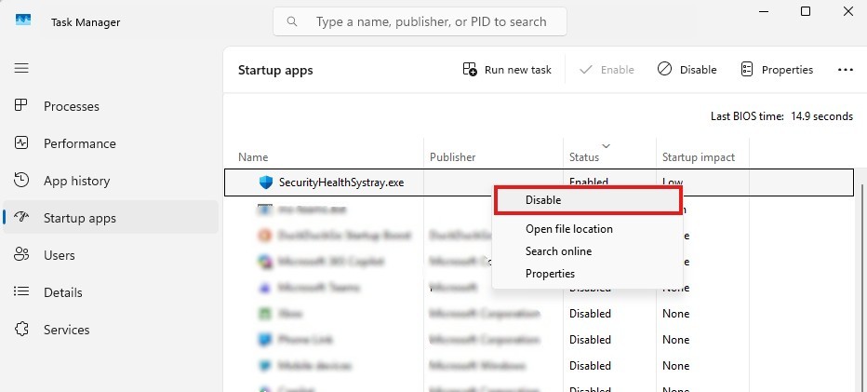
Task: Click the App history clock icon
Action: pos(21,180)
